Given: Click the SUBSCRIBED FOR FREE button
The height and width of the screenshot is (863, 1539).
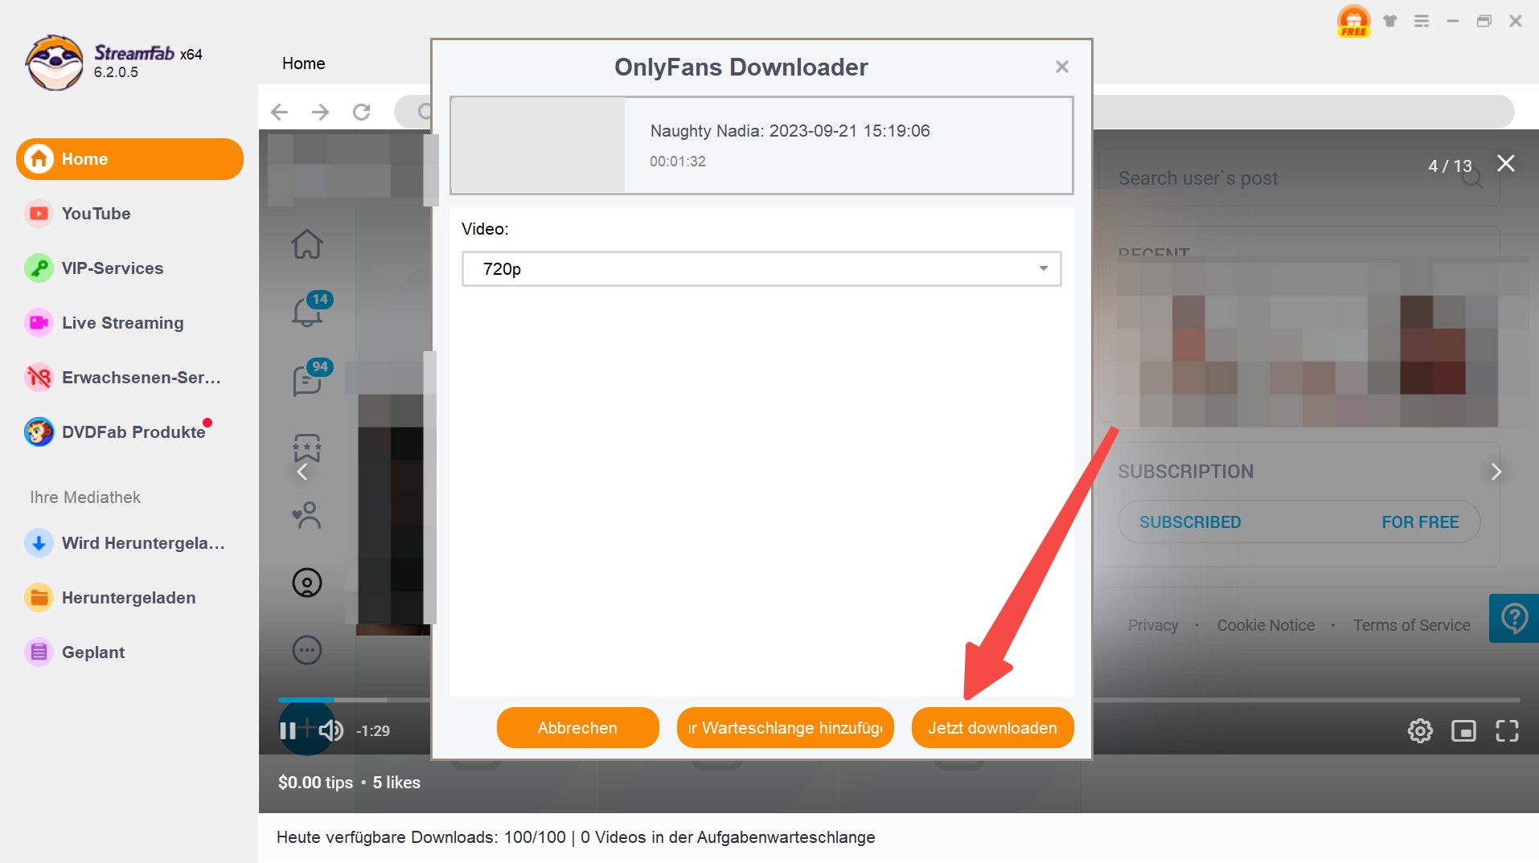Looking at the screenshot, I should 1299,522.
